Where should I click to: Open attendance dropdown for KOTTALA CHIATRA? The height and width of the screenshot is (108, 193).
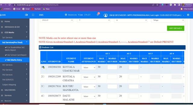pos(89,77)
